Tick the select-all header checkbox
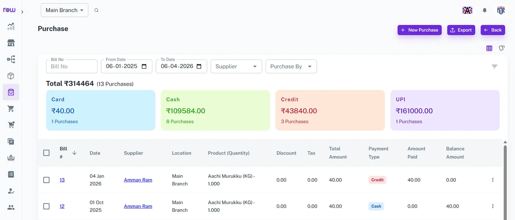The image size is (515, 220). click(46, 153)
